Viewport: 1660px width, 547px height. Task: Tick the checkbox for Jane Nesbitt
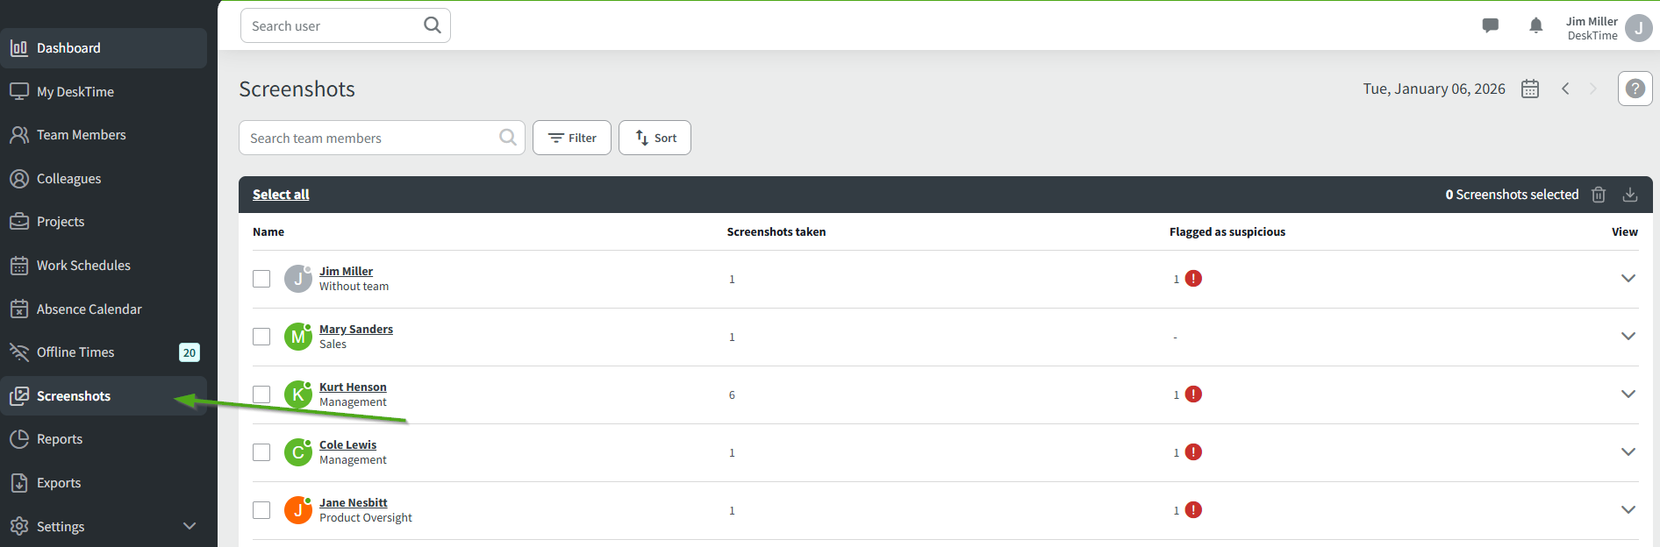(261, 510)
